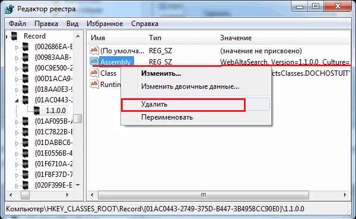This screenshot has width=356, height=219.
Task: Click folder icon of {002686EA key
Action: (26, 47)
